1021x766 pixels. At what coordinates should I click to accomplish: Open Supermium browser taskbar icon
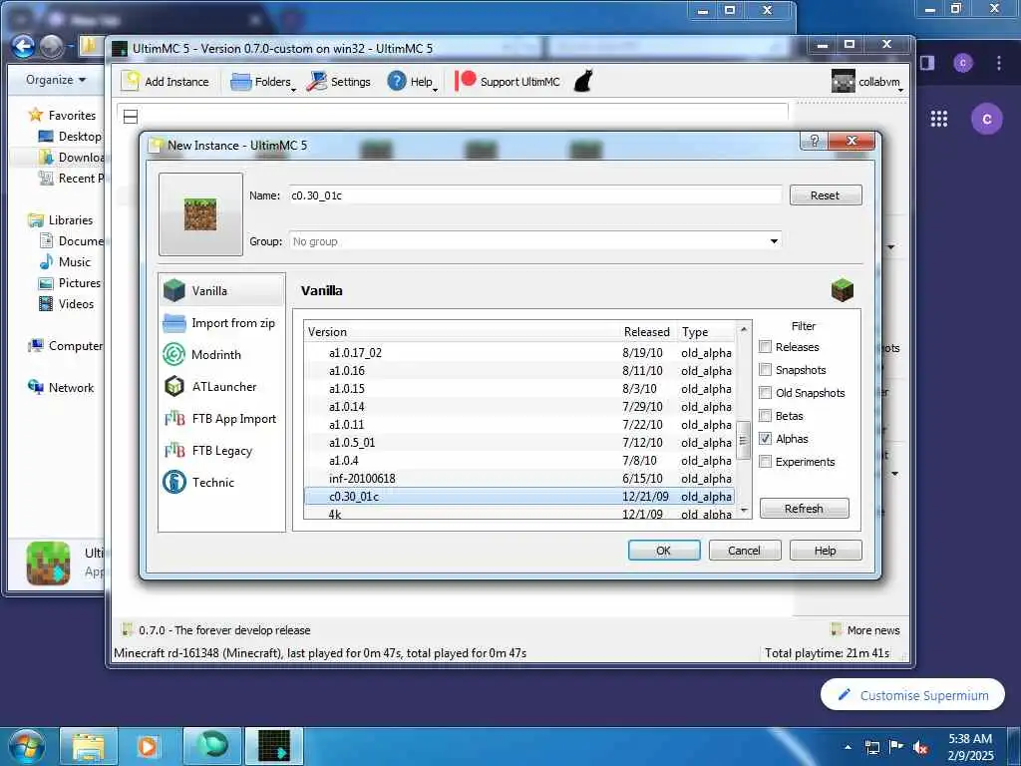212,746
